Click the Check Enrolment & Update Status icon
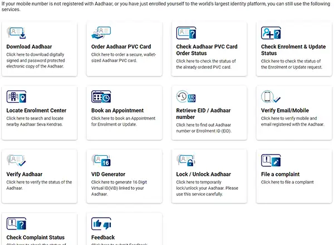 coord(271,33)
